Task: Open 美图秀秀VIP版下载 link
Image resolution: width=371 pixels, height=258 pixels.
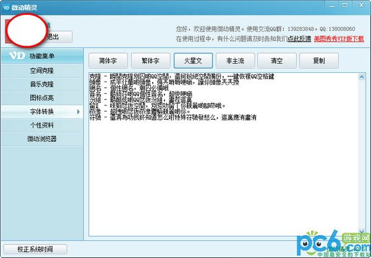Action: (339, 39)
